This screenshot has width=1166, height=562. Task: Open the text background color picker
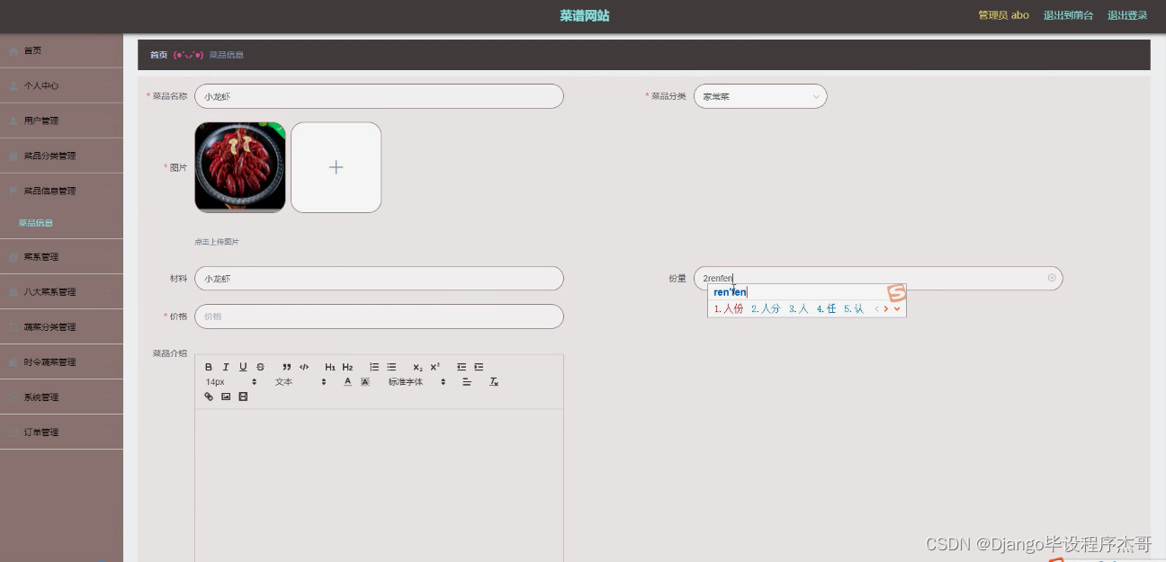click(x=365, y=382)
